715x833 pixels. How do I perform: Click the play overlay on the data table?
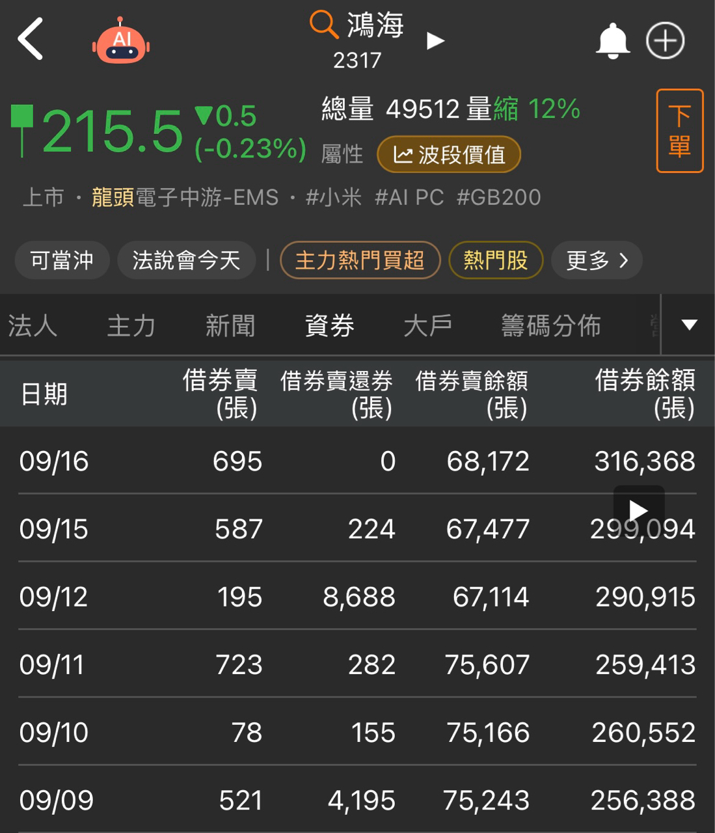pyautogui.click(x=638, y=510)
